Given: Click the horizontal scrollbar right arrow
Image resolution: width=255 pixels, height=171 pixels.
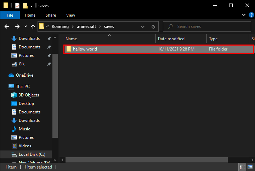Looking at the screenshot, I should pos(252,160).
